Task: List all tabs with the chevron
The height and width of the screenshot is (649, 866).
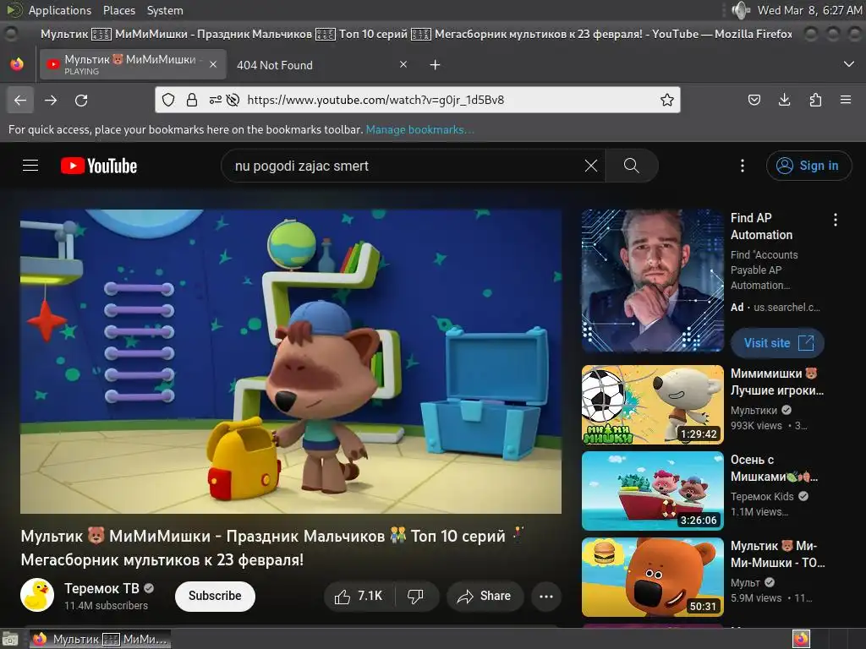Action: (x=849, y=64)
